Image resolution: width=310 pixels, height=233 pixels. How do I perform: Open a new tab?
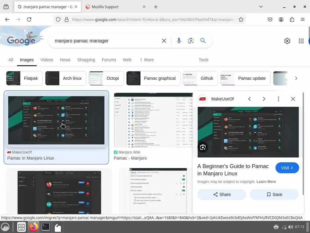pos(156,7)
